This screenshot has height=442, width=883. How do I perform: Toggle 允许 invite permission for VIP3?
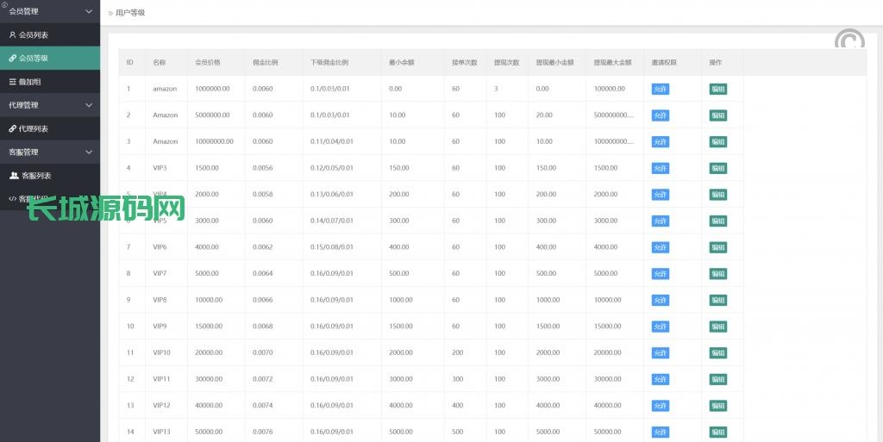coord(660,168)
